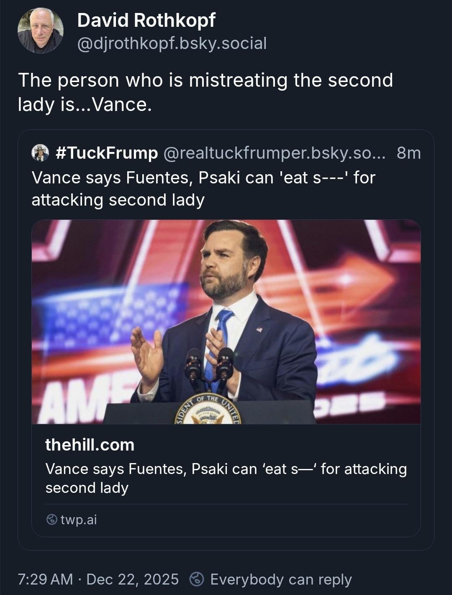
Task: Click the 7:29 AM post time
Action: click(45, 580)
